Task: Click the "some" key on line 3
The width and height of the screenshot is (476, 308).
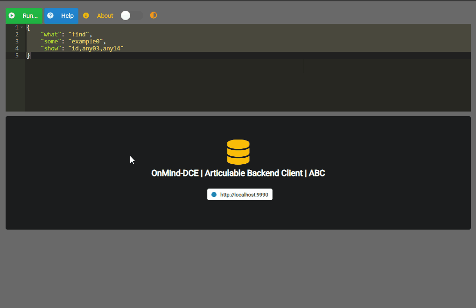Action: pos(51,41)
